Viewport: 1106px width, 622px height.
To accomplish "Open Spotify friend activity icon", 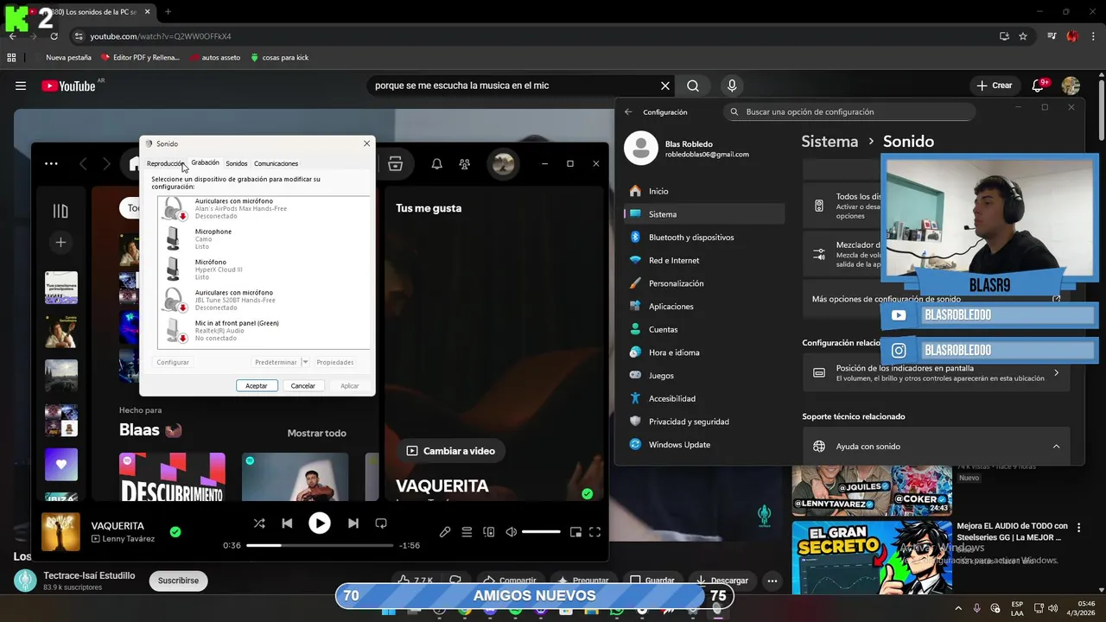I will tap(465, 163).
